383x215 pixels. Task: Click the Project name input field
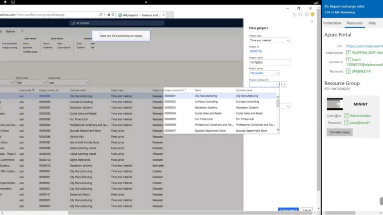[x=270, y=62]
